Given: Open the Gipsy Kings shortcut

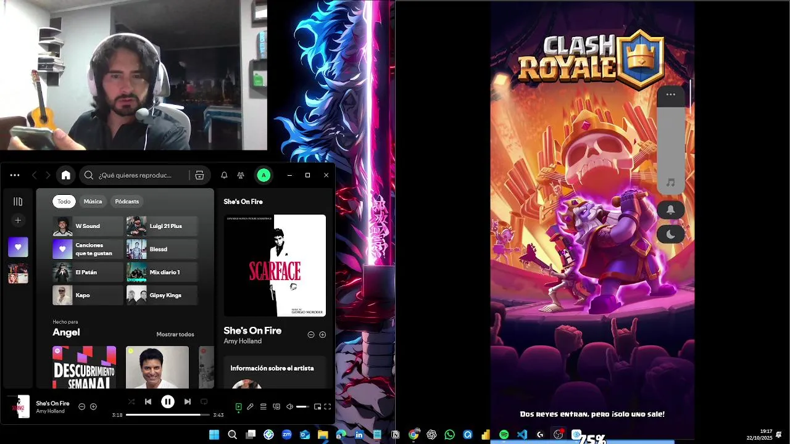Looking at the screenshot, I should point(162,295).
